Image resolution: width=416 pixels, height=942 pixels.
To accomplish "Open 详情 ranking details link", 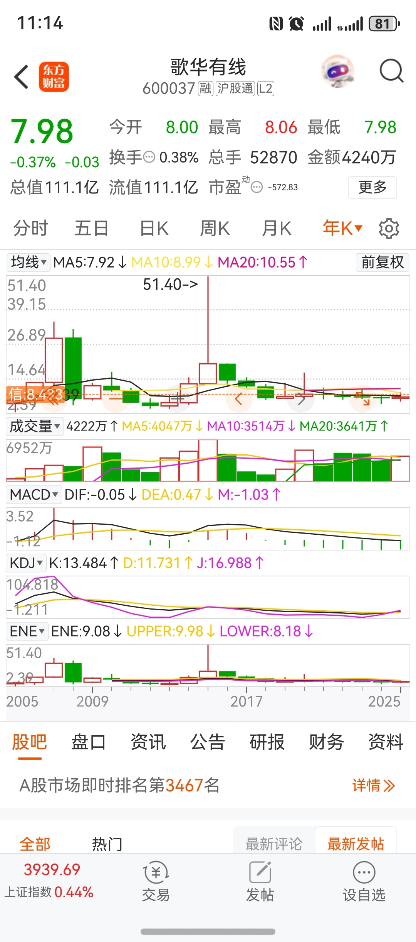I will (374, 786).
